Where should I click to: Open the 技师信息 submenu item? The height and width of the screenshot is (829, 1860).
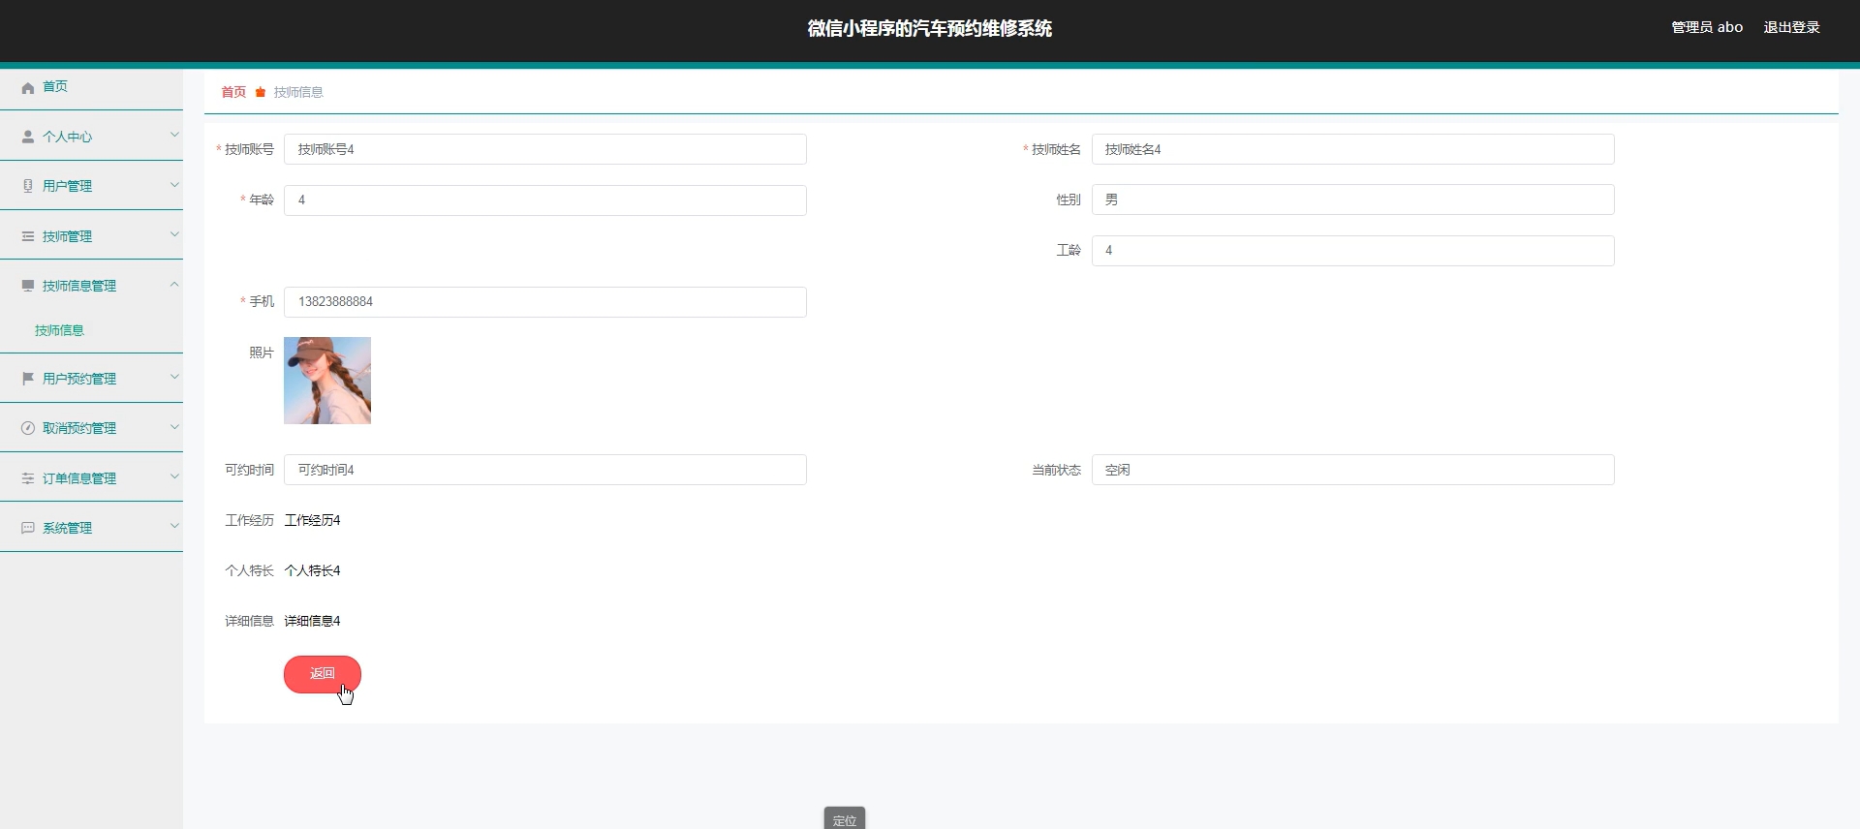click(60, 330)
